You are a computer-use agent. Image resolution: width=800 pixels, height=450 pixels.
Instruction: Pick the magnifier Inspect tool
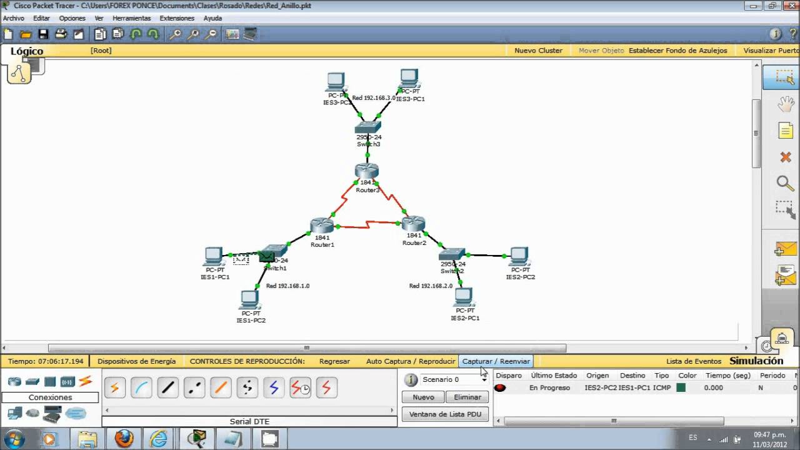pyautogui.click(x=785, y=183)
